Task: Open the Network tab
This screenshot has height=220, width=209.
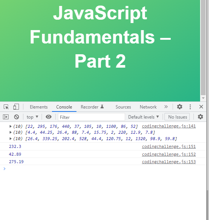Action: click(x=148, y=107)
